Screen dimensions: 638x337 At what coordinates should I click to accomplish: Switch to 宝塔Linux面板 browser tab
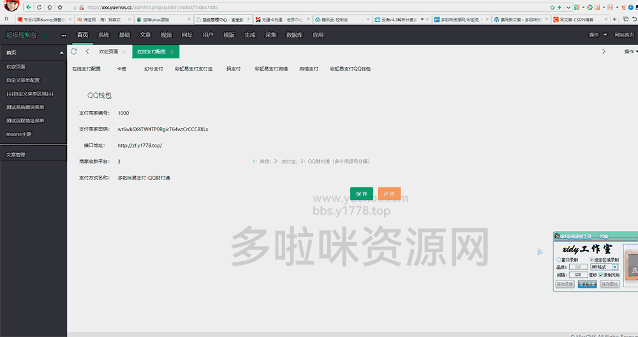163,20
